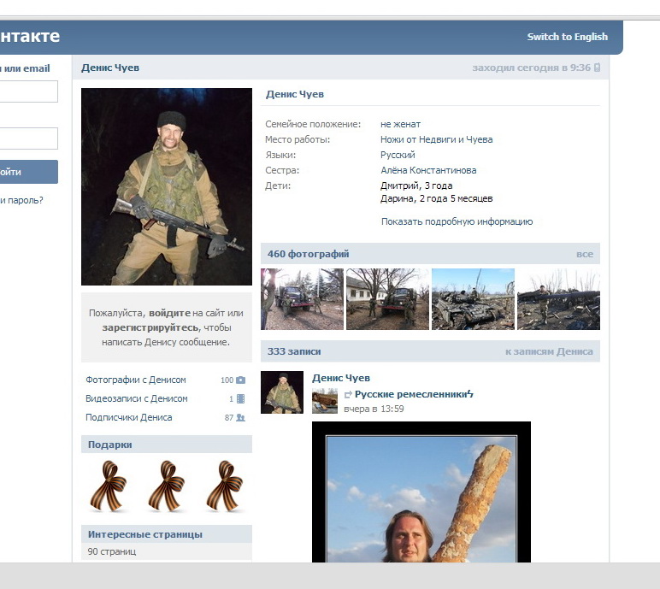Open Фотографии с Денисом

coord(136,380)
